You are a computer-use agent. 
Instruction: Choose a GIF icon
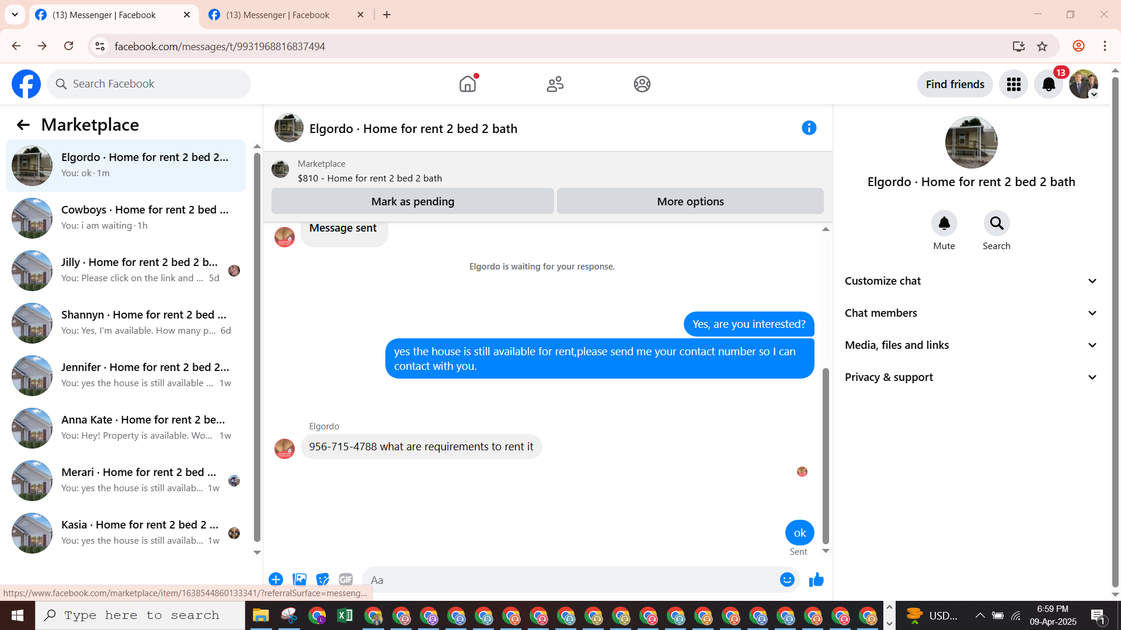pyautogui.click(x=346, y=579)
